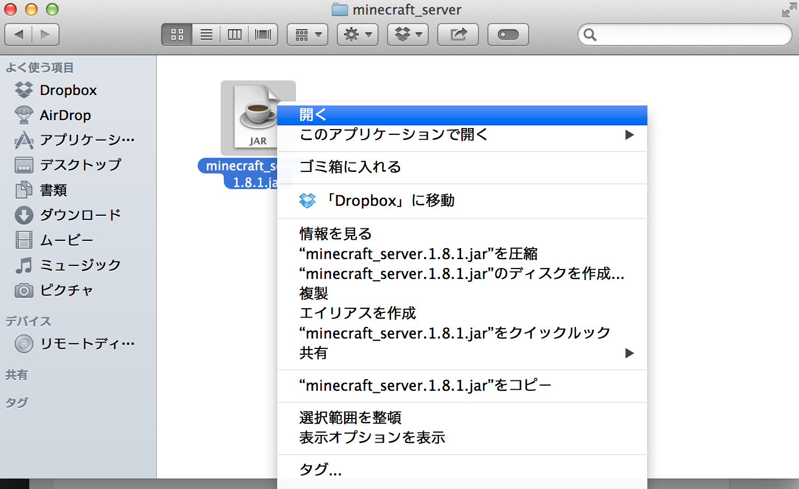The height and width of the screenshot is (489, 799).
Task: Compress minecraft_server.1.8.1.jar via 圧縮 menu item
Action: pyautogui.click(x=462, y=253)
